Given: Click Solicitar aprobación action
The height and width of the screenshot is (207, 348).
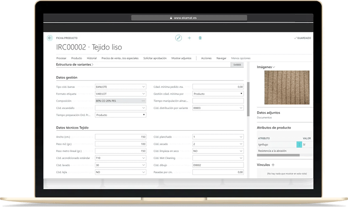Looking at the screenshot, I should [x=155, y=58].
